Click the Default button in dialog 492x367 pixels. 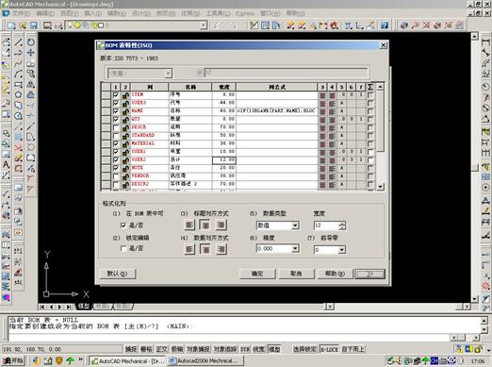(118, 274)
